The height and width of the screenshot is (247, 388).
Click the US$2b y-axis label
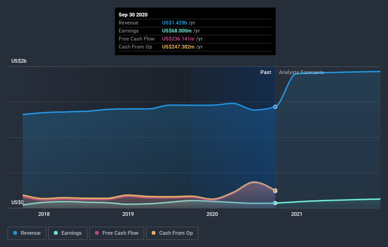point(19,61)
